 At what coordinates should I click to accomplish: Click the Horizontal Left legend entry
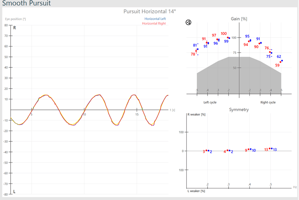pyautogui.click(x=155, y=19)
